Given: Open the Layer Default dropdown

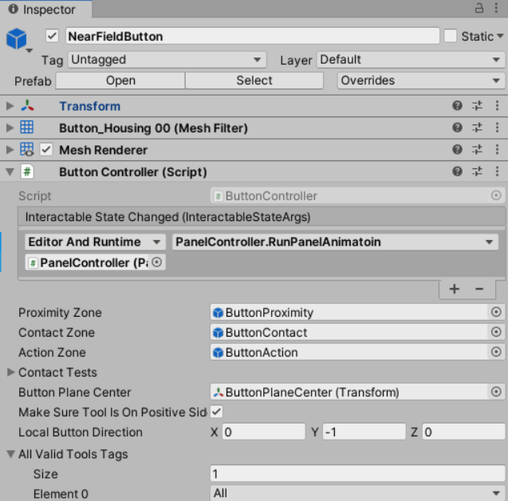Looking at the screenshot, I should [x=411, y=60].
